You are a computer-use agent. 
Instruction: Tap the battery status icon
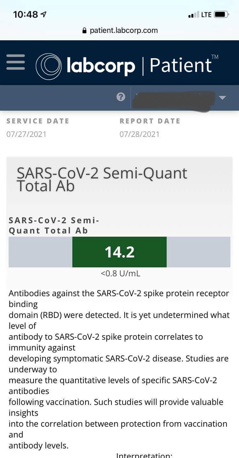click(221, 14)
